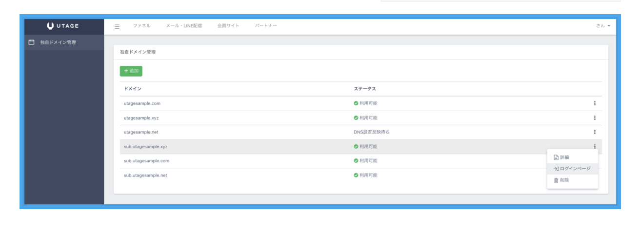639x235 pixels.
Task: Open kebab menu for utagesample.net row
Action: point(595,132)
